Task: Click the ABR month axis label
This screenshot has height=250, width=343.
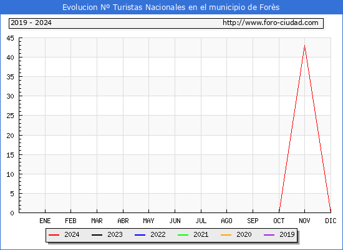Action: pyautogui.click(x=123, y=221)
